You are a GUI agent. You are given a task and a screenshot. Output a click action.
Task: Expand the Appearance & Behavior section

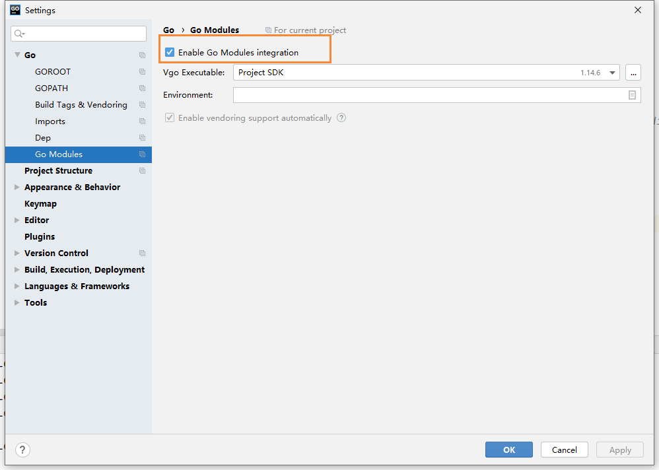[x=17, y=187]
